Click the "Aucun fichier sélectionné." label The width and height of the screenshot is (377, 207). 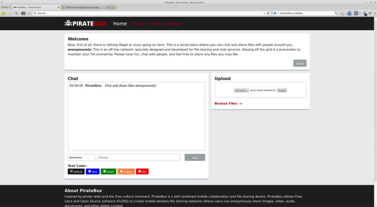point(263,90)
